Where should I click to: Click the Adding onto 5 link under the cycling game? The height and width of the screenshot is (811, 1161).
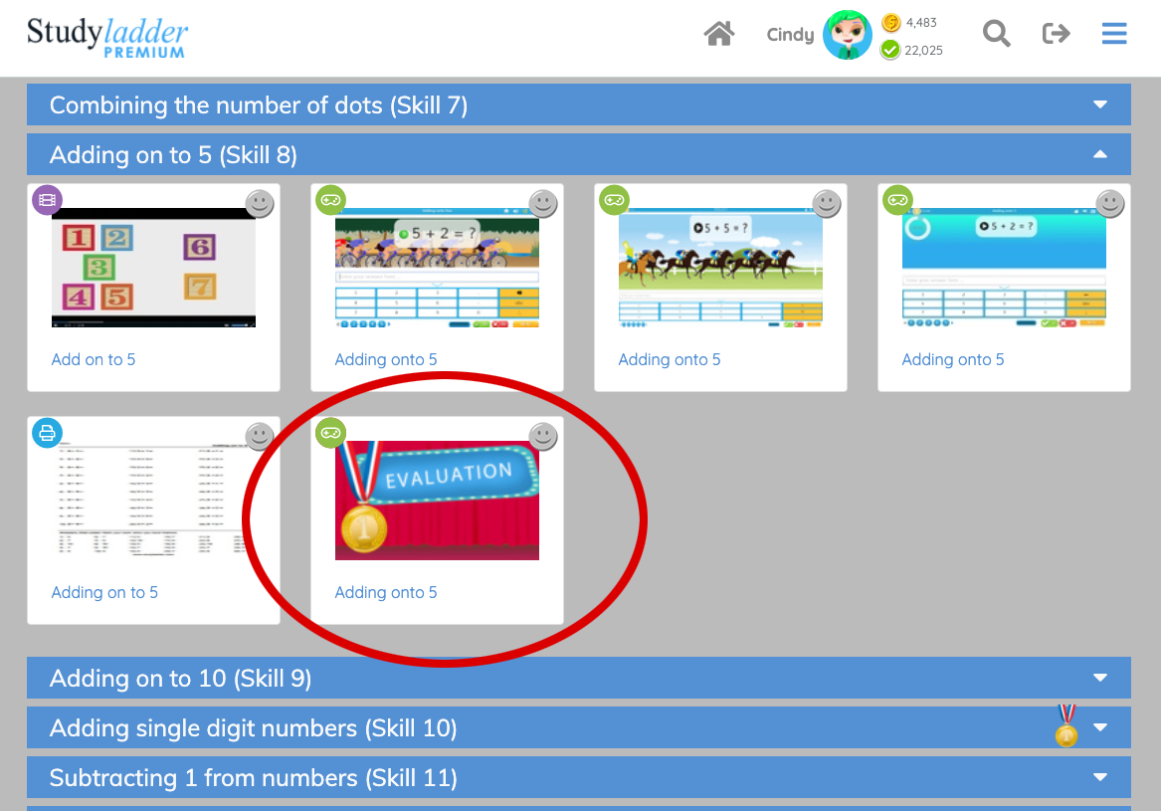coord(386,359)
